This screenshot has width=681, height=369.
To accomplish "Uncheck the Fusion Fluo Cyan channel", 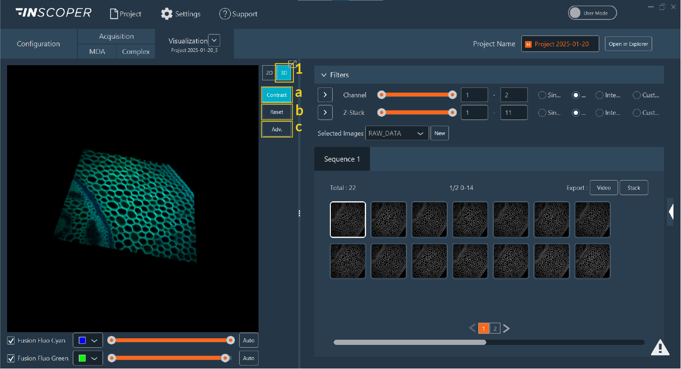I will pyautogui.click(x=10, y=340).
